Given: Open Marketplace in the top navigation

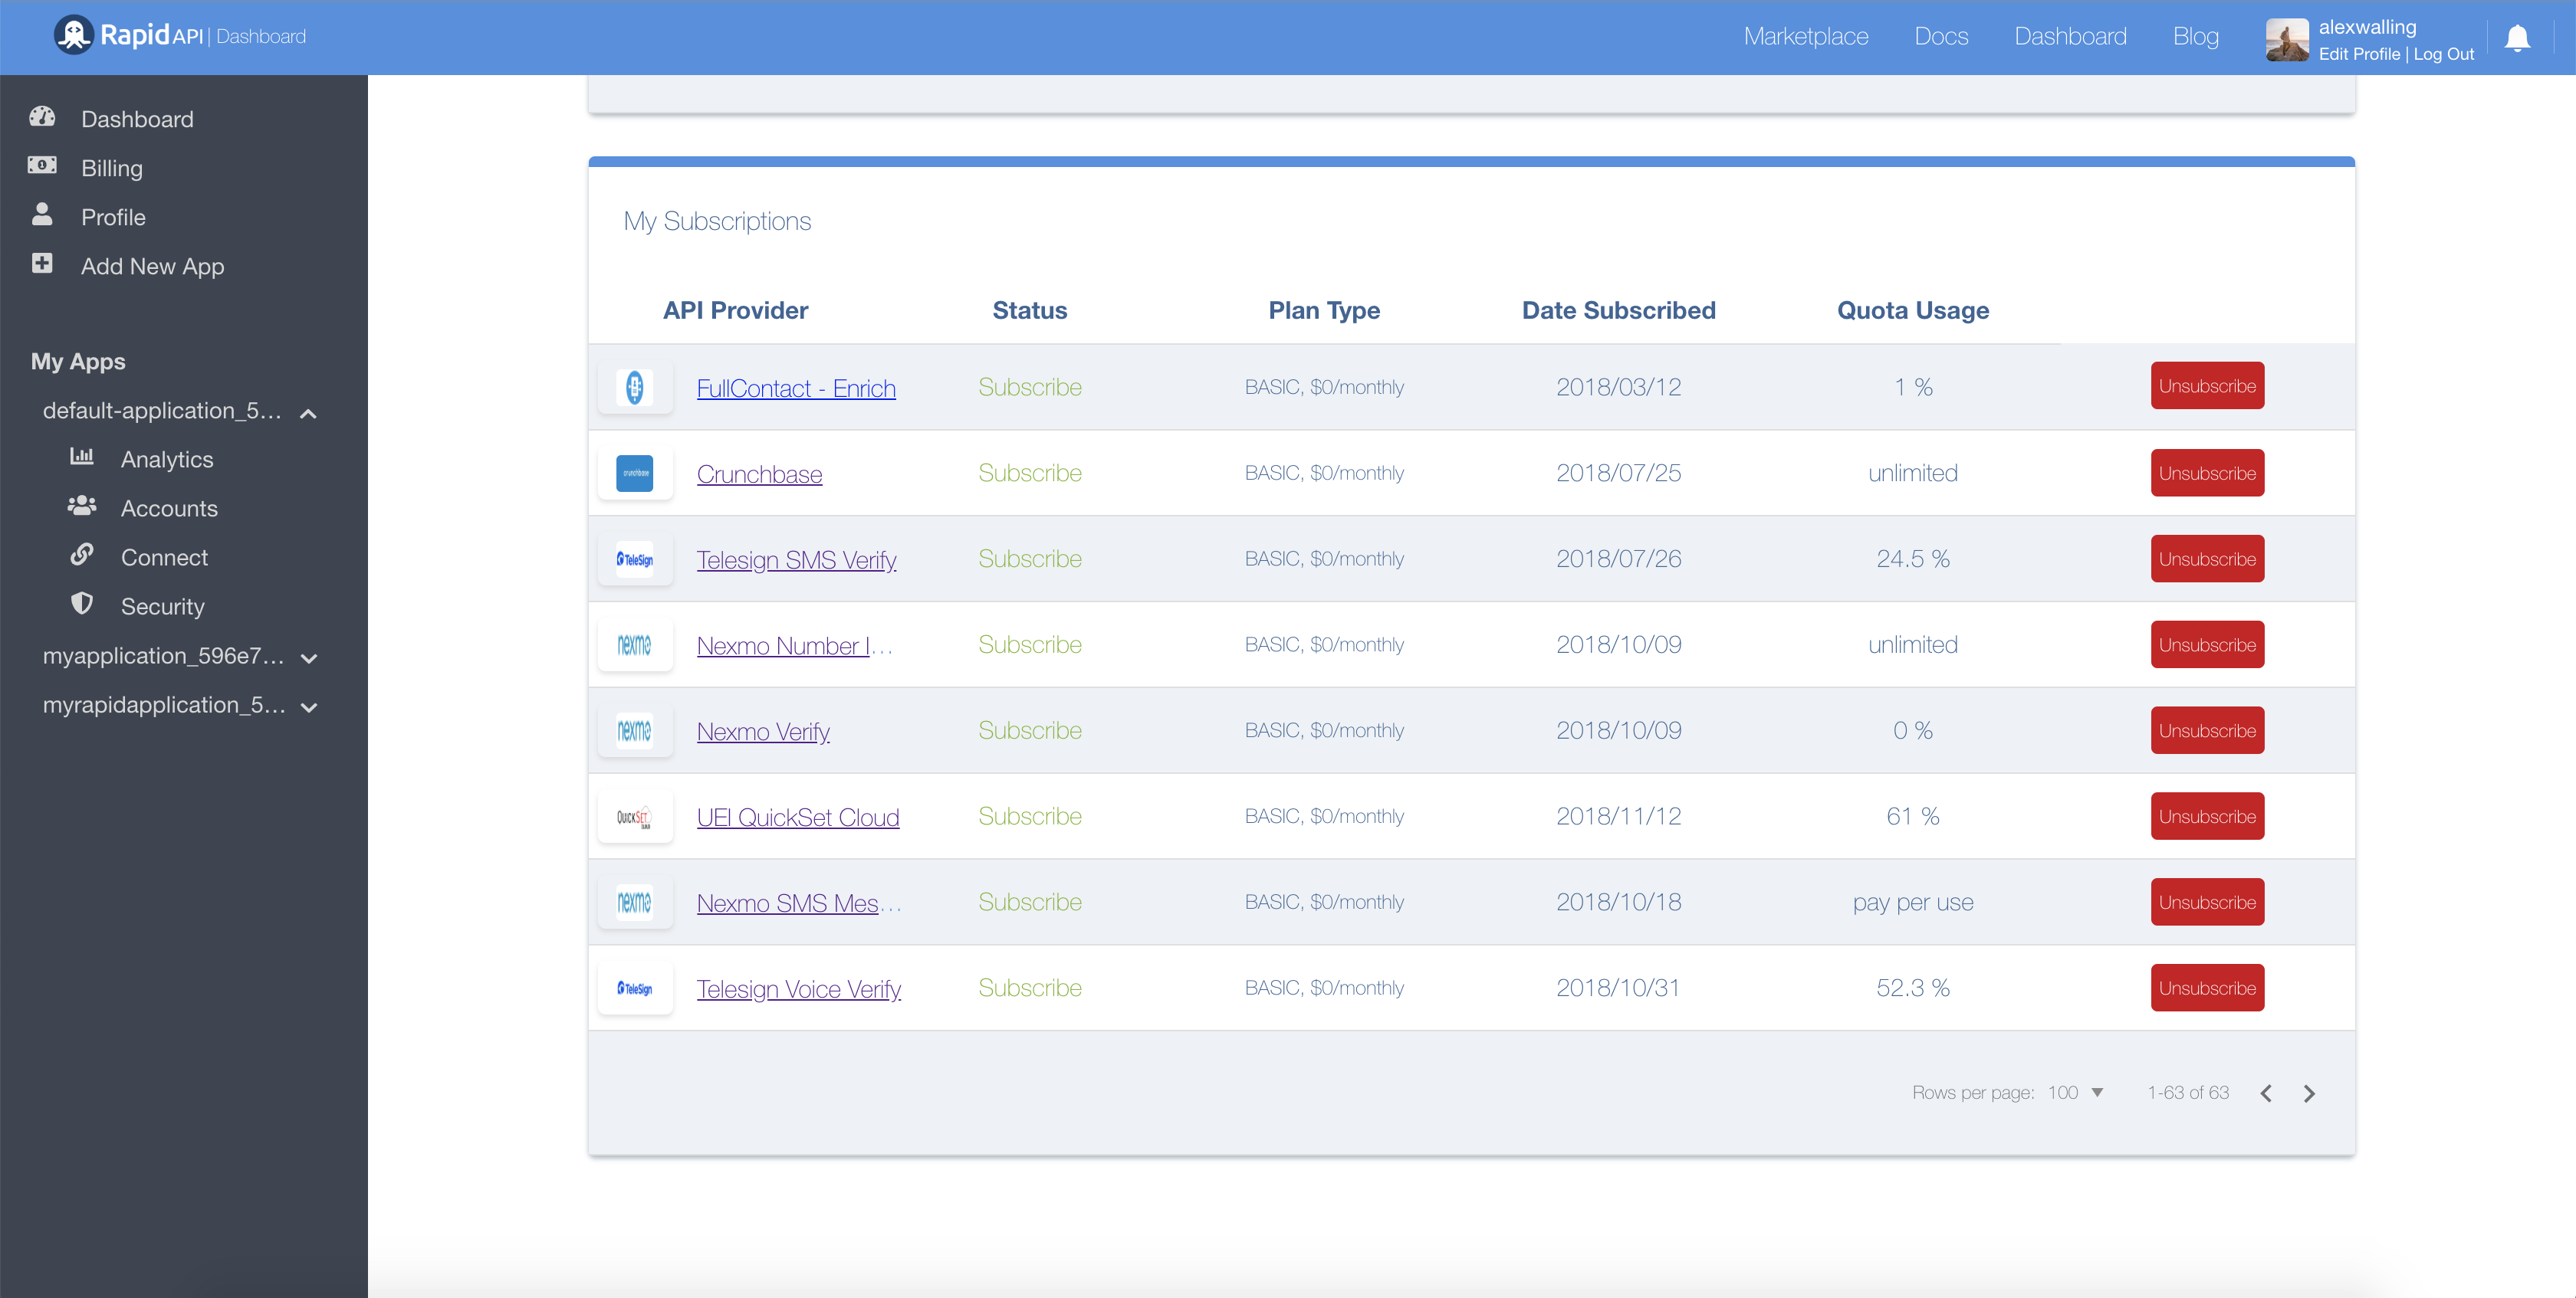Looking at the screenshot, I should pos(1805,36).
